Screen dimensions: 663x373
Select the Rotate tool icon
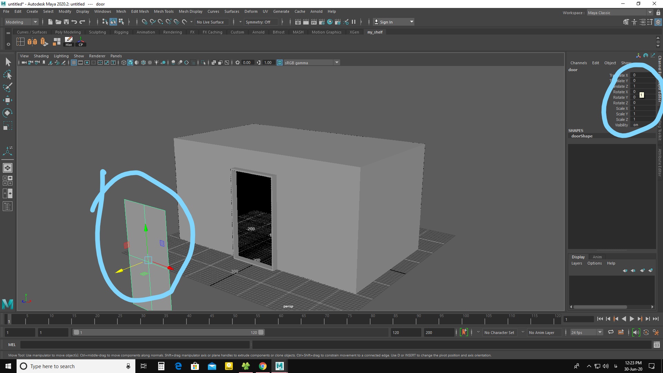(x=8, y=113)
